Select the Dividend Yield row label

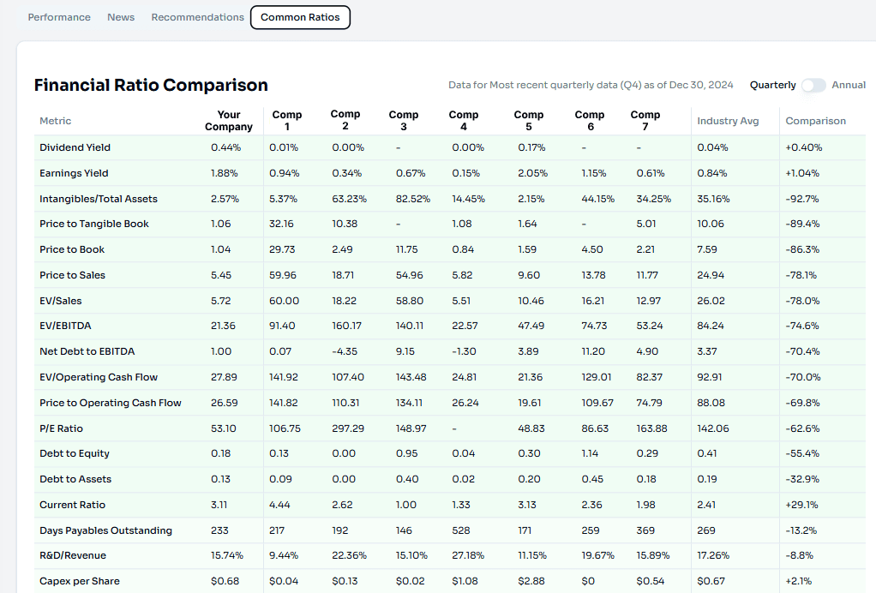[x=75, y=147]
